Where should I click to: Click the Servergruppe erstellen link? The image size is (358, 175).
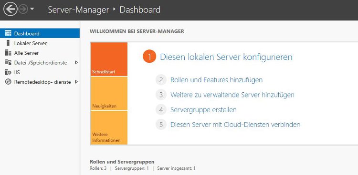pos(203,110)
